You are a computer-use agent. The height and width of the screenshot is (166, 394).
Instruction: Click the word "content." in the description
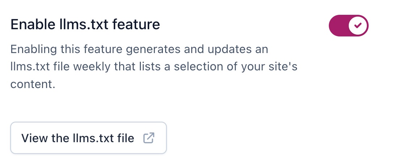click(33, 84)
